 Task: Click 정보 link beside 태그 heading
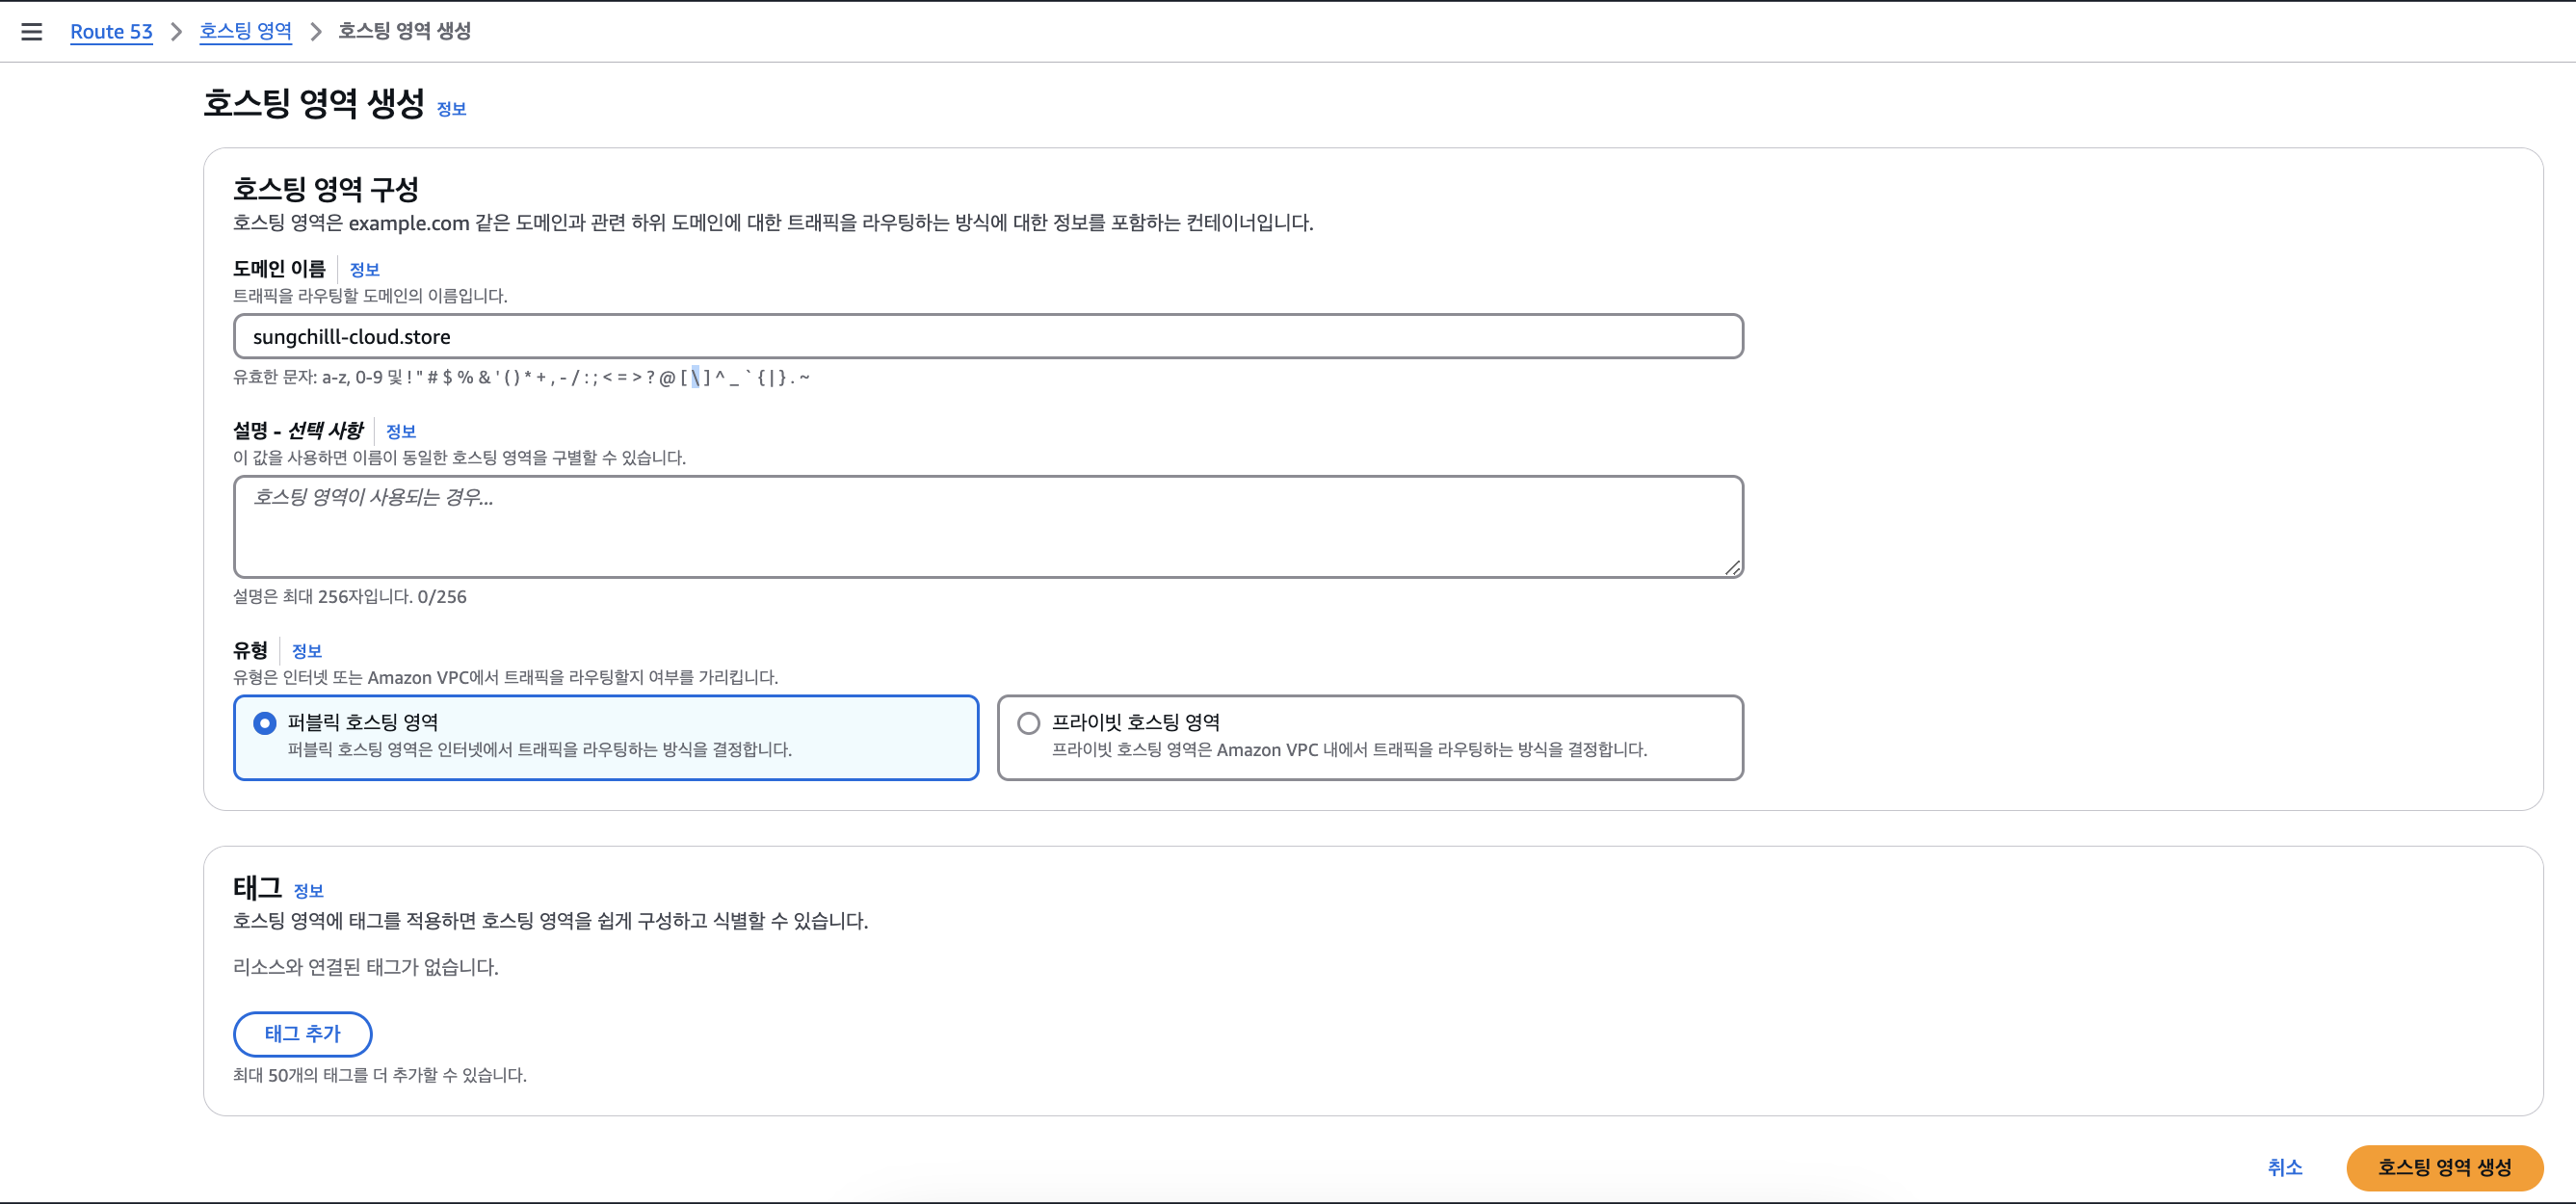[x=308, y=891]
